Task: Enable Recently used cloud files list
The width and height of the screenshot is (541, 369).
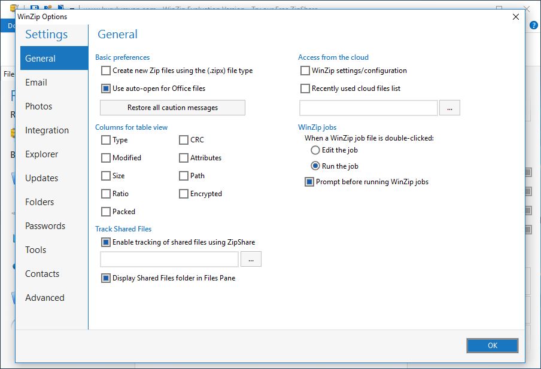Action: (x=305, y=89)
